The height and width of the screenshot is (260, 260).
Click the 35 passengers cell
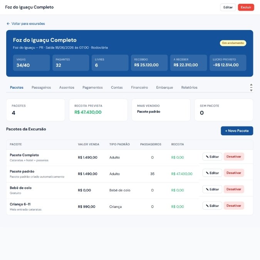click(x=152, y=174)
